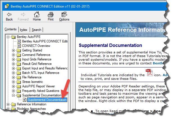This screenshot has width=175, height=120.
Task: Click the Bentley AutoPIPE open folder icon
Action: [x=13, y=37]
